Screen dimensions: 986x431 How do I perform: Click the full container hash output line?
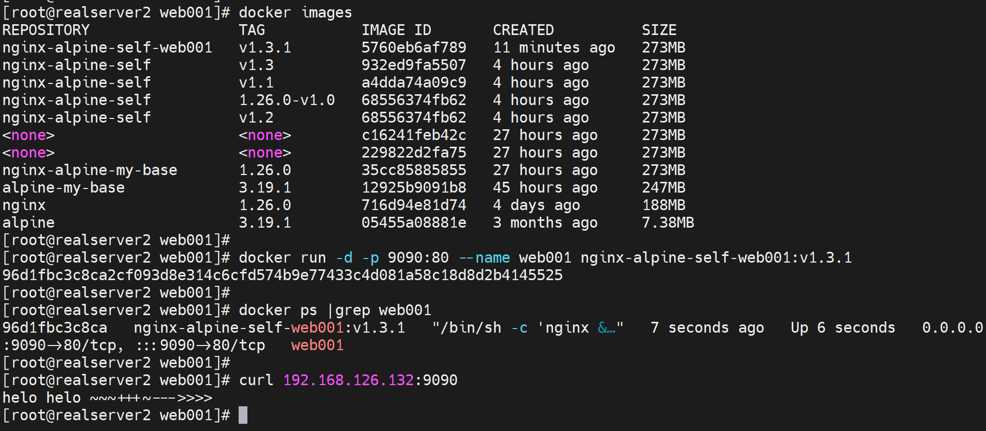282,275
